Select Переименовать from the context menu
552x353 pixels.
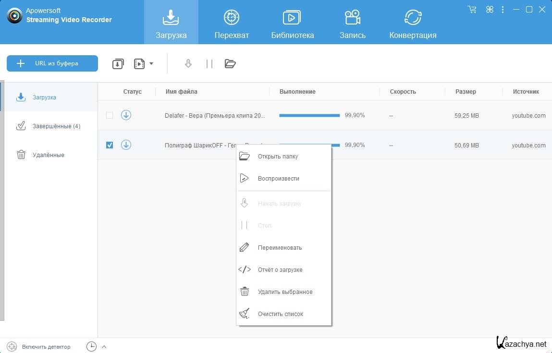pos(280,248)
